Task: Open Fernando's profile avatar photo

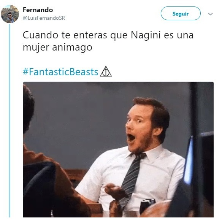Action: (x=10, y=14)
